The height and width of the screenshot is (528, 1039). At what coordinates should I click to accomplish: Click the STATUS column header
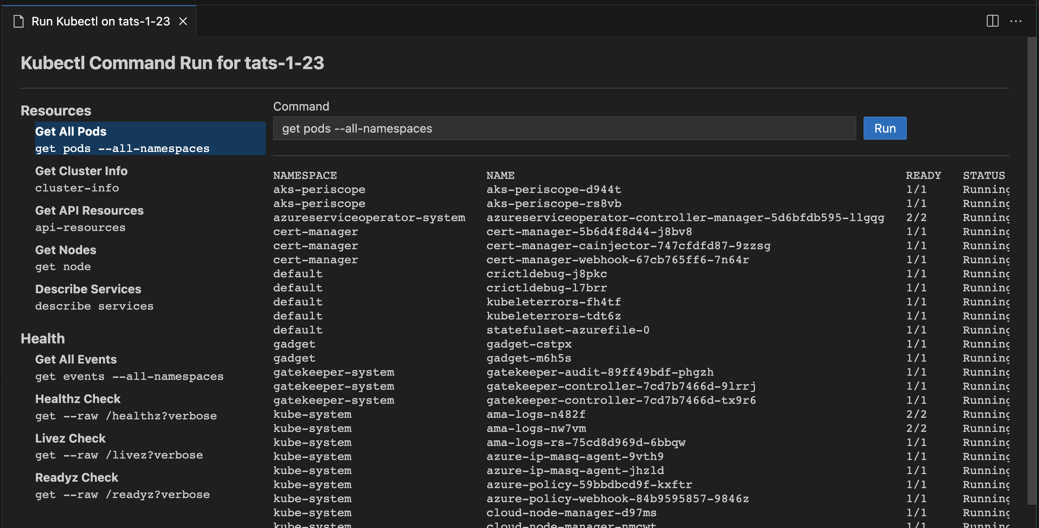coord(984,175)
